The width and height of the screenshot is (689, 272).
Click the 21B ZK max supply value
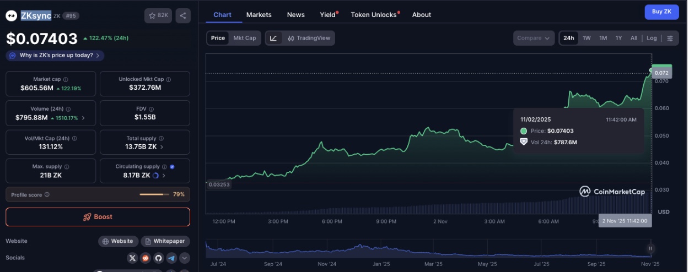point(50,175)
